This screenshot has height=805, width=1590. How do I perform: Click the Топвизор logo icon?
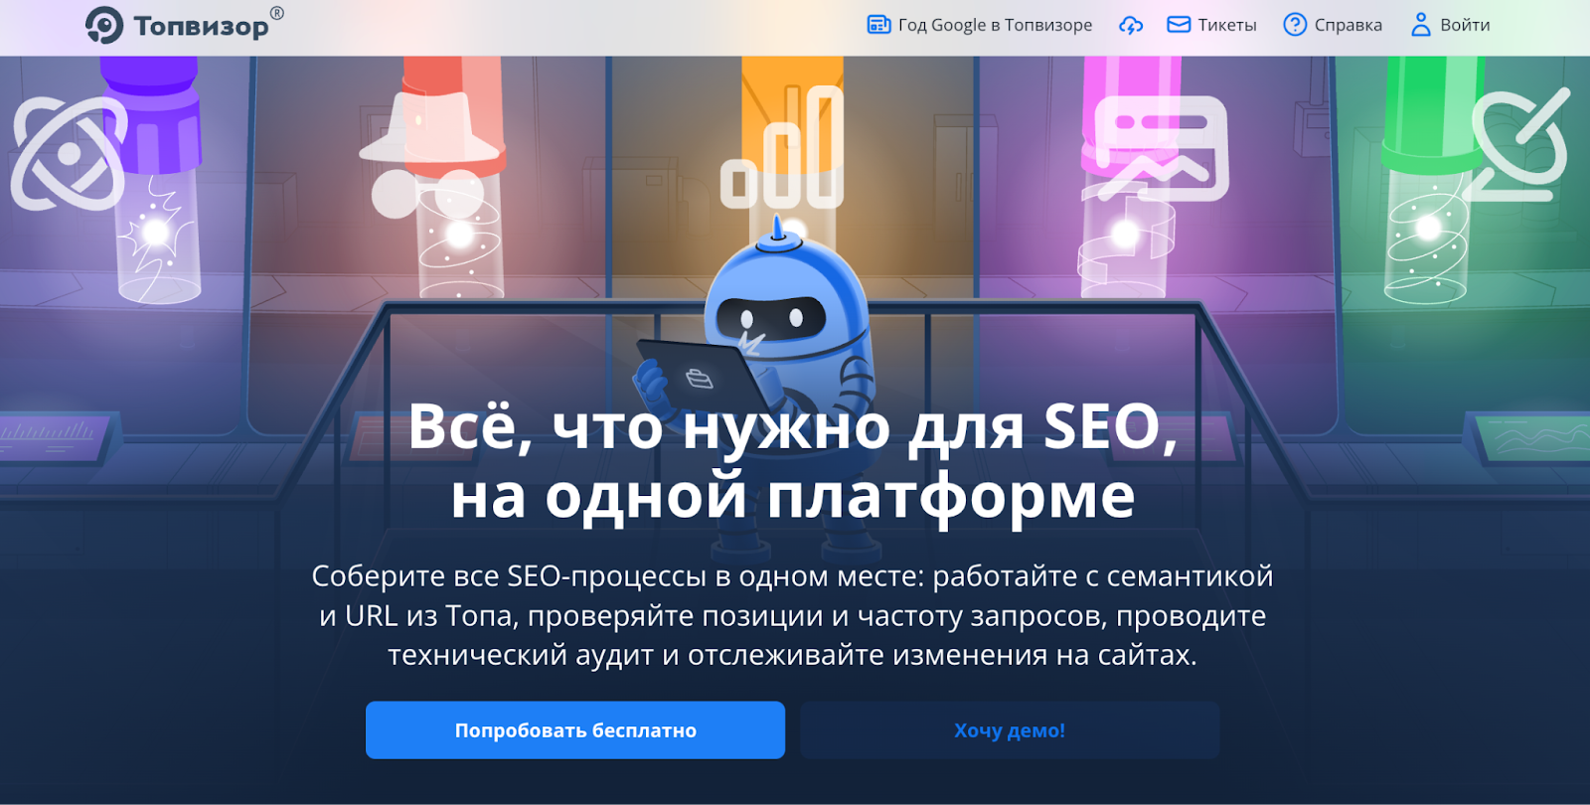click(104, 25)
